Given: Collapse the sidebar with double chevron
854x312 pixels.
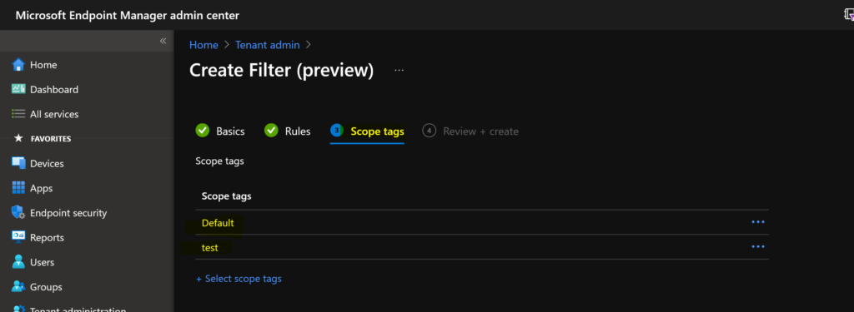Looking at the screenshot, I should coord(163,42).
